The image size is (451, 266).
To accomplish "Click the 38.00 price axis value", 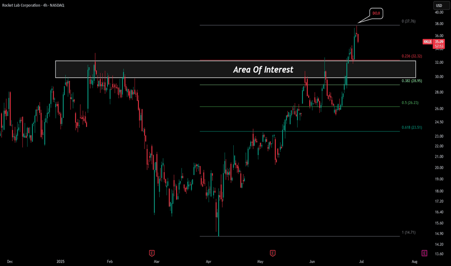I will [x=439, y=24].
